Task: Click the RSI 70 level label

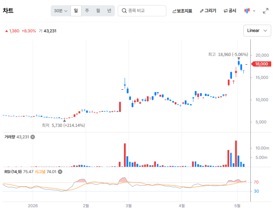Action: [256, 182]
